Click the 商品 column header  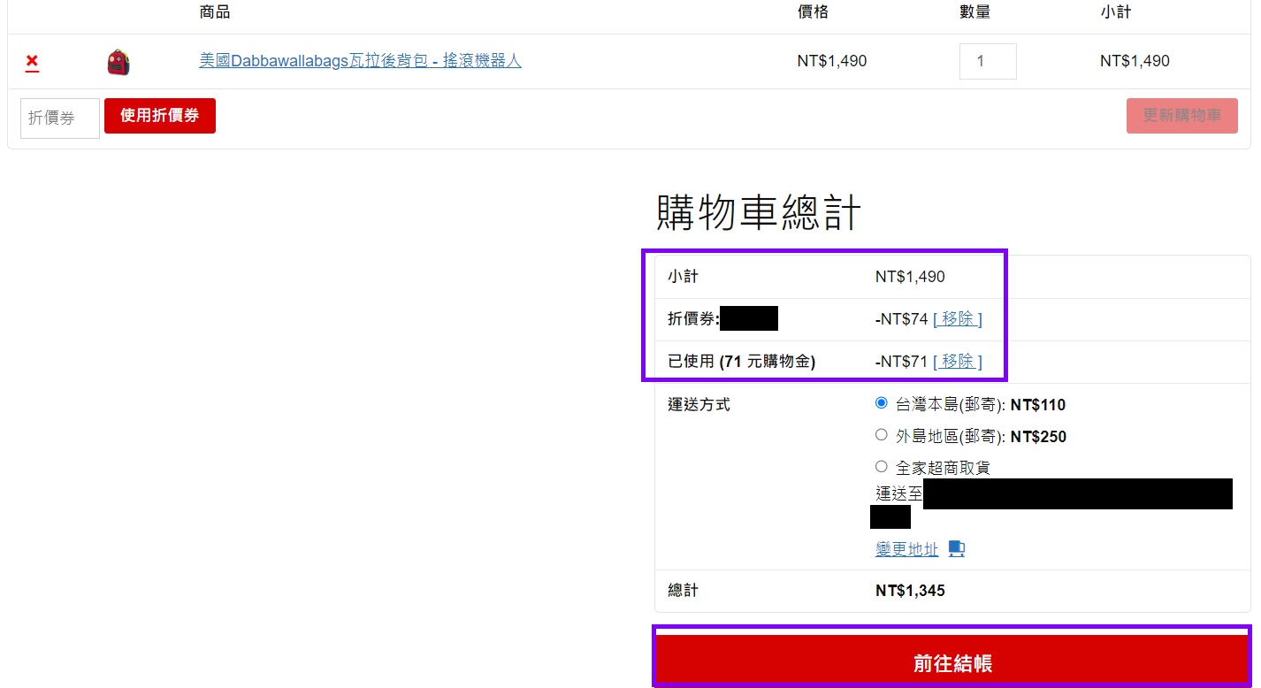tap(215, 12)
